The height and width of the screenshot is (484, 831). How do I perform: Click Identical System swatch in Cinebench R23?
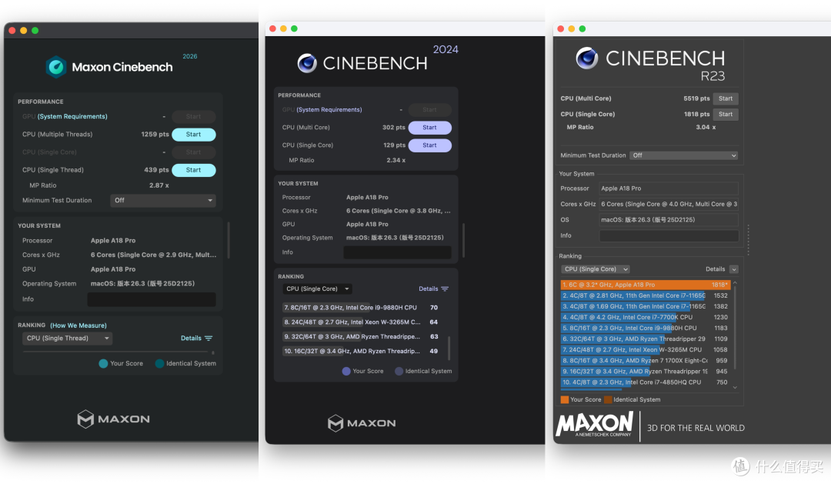(x=608, y=399)
